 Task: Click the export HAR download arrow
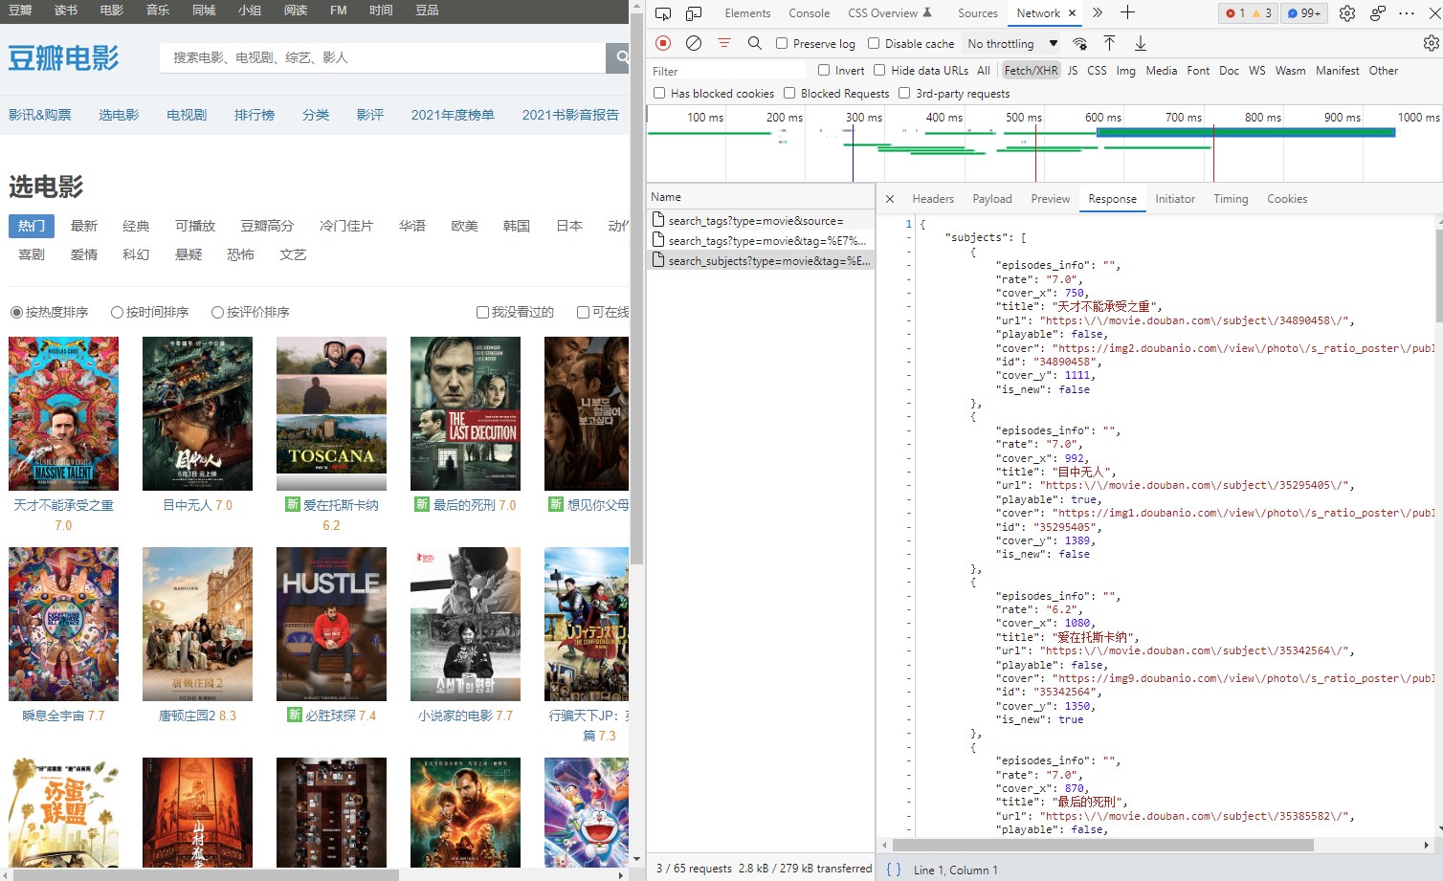[x=1141, y=43]
